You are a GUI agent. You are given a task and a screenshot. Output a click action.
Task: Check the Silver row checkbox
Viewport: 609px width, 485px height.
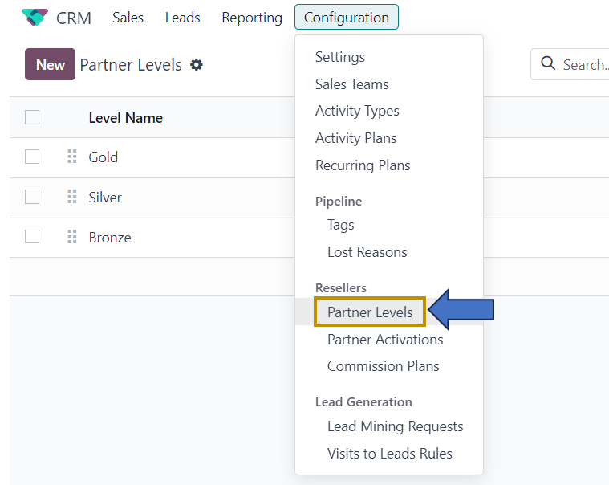32,197
